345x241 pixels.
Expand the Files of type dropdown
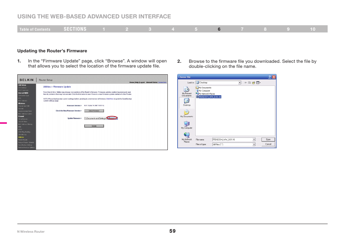254,144
